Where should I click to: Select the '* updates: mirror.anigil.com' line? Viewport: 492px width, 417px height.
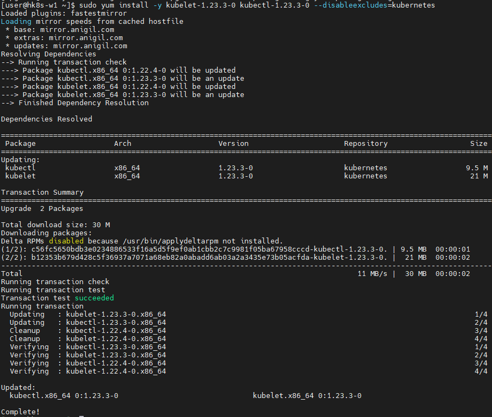66,46
